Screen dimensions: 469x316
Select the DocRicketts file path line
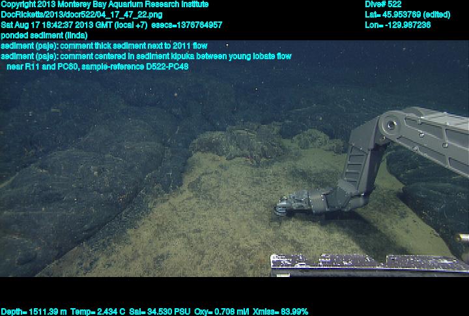click(81, 14)
